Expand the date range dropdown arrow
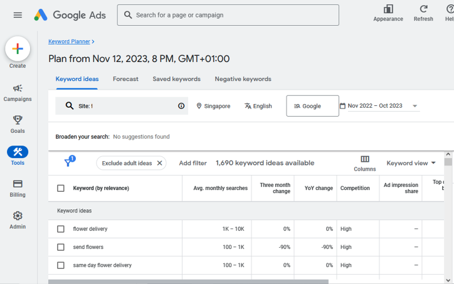Screen dimensions: 454x284 (x=414, y=106)
